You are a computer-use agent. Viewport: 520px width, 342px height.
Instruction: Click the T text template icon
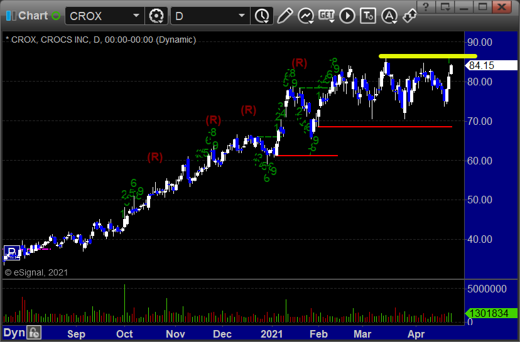pos(368,16)
